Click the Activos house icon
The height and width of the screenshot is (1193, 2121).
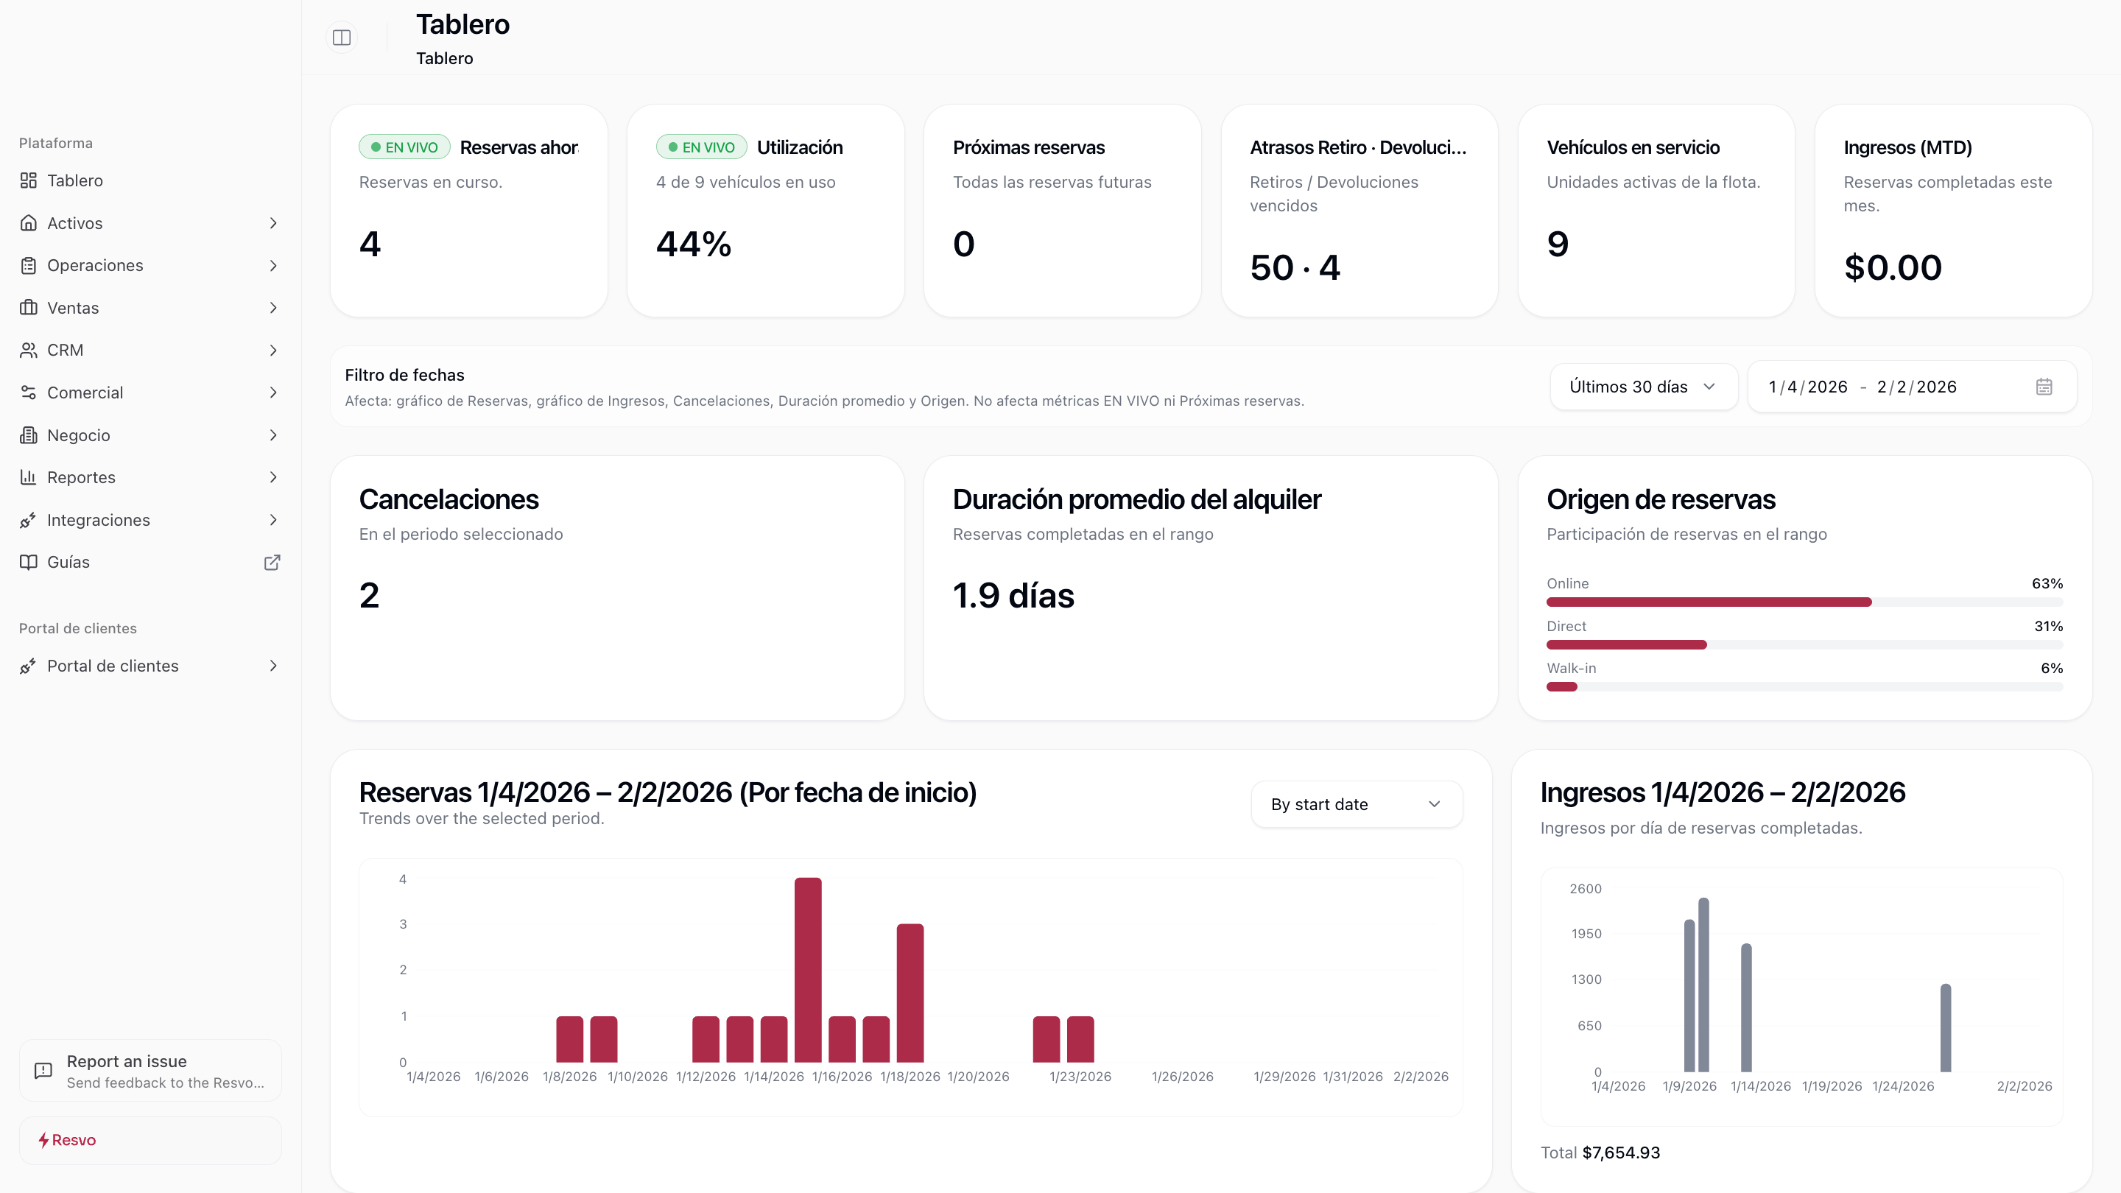(28, 223)
